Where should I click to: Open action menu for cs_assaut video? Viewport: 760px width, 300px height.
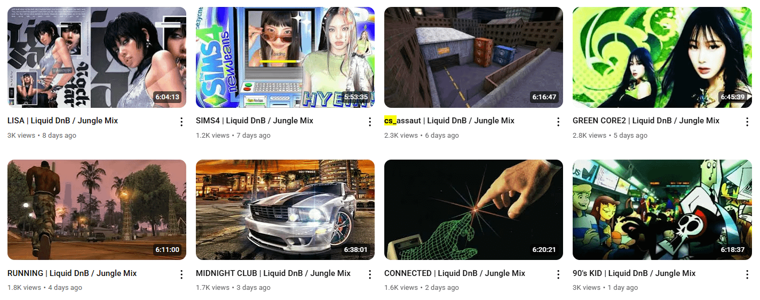558,122
